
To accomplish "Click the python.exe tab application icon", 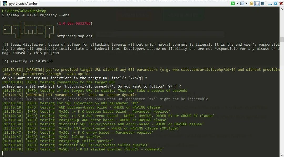I will [x=5, y=3].
